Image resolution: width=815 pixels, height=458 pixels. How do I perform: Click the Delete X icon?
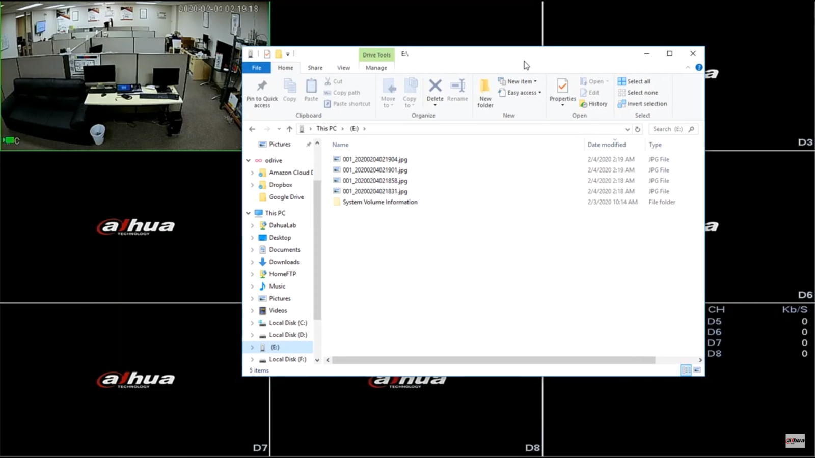pyautogui.click(x=435, y=85)
